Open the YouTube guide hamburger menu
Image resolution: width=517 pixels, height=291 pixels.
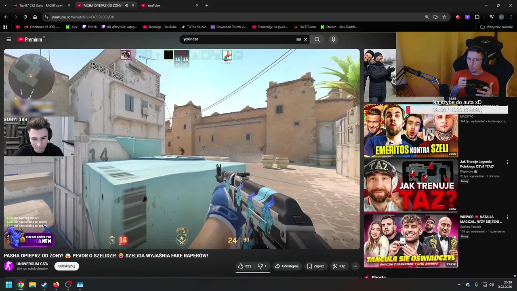point(9,39)
